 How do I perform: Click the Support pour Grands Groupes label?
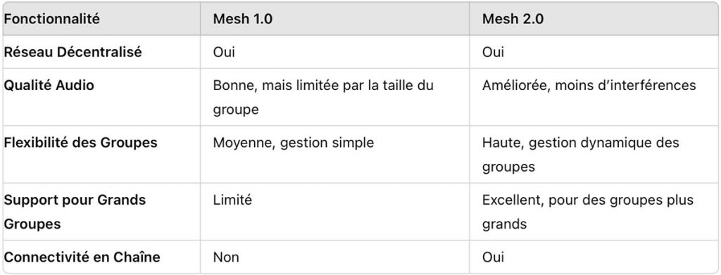click(x=75, y=212)
